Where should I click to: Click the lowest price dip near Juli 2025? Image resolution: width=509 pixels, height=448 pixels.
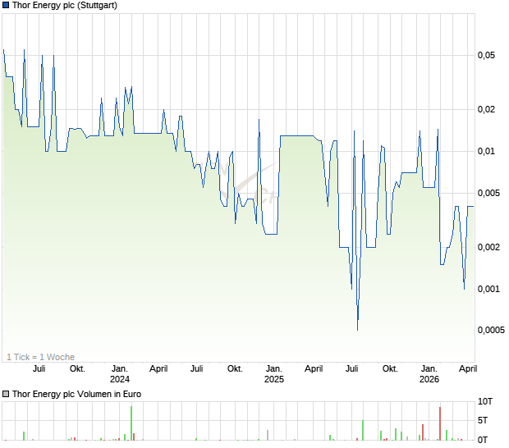(x=358, y=328)
